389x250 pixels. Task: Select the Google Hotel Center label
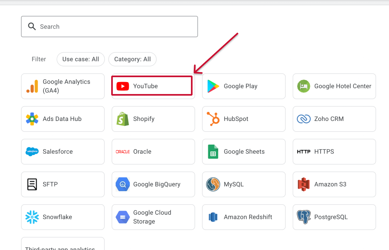pos(343,86)
